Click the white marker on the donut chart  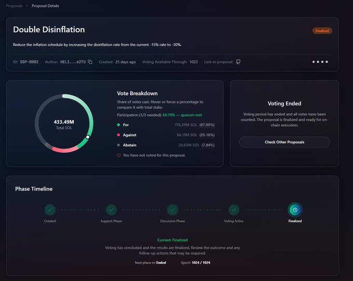tap(88, 137)
